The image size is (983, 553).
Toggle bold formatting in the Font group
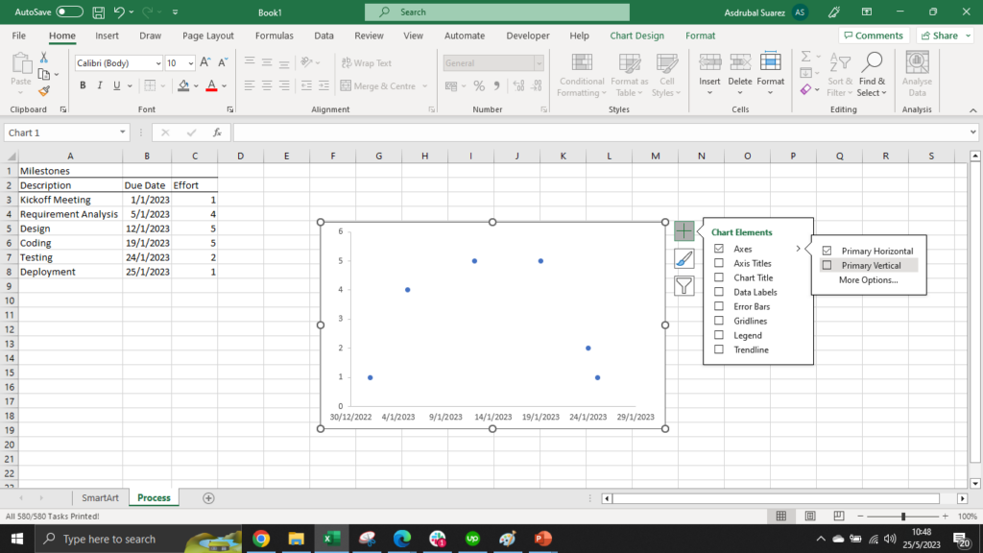83,85
